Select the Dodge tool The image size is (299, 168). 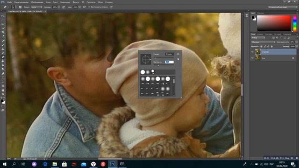pyautogui.click(x=3, y=70)
